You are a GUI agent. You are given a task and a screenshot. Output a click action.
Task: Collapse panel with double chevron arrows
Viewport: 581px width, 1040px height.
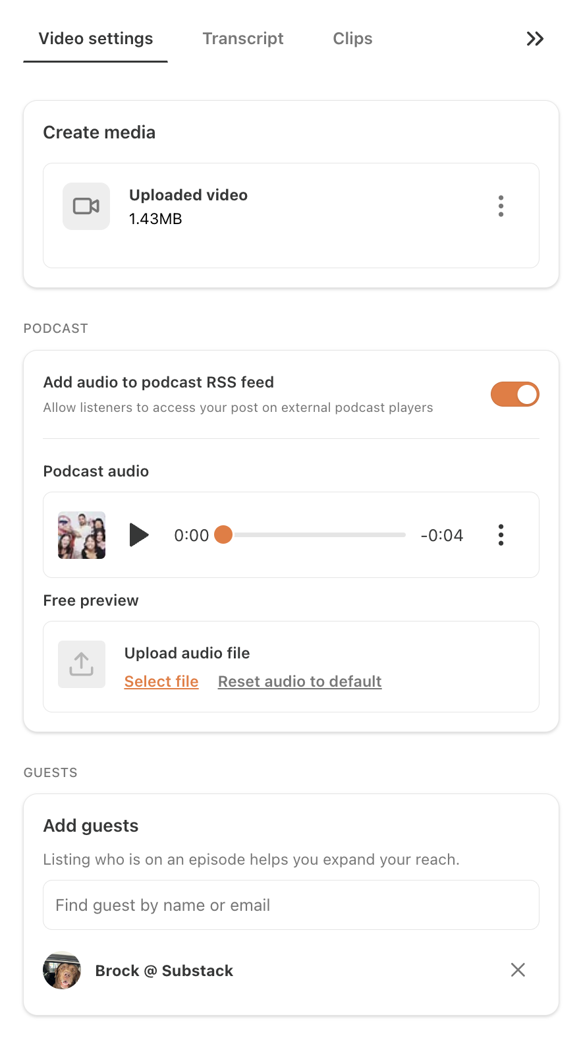point(535,39)
